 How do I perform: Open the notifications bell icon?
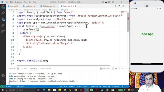(126, 86)
